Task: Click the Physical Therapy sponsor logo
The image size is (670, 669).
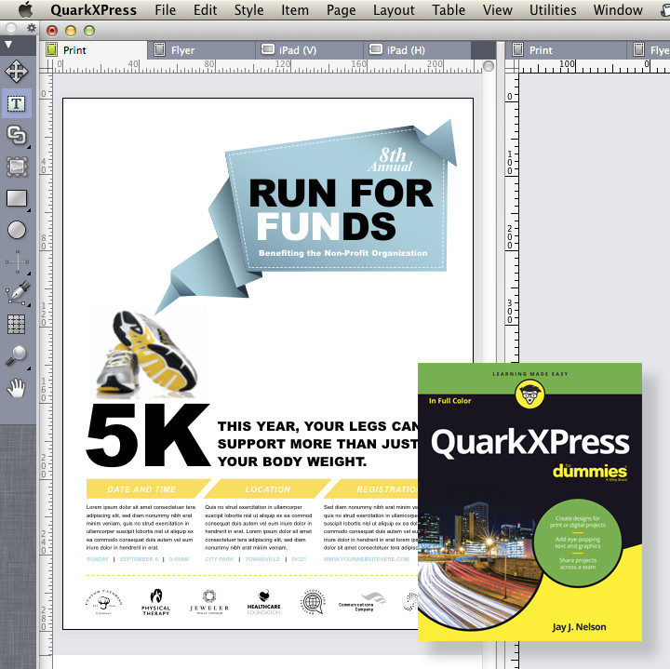Action: [156, 602]
